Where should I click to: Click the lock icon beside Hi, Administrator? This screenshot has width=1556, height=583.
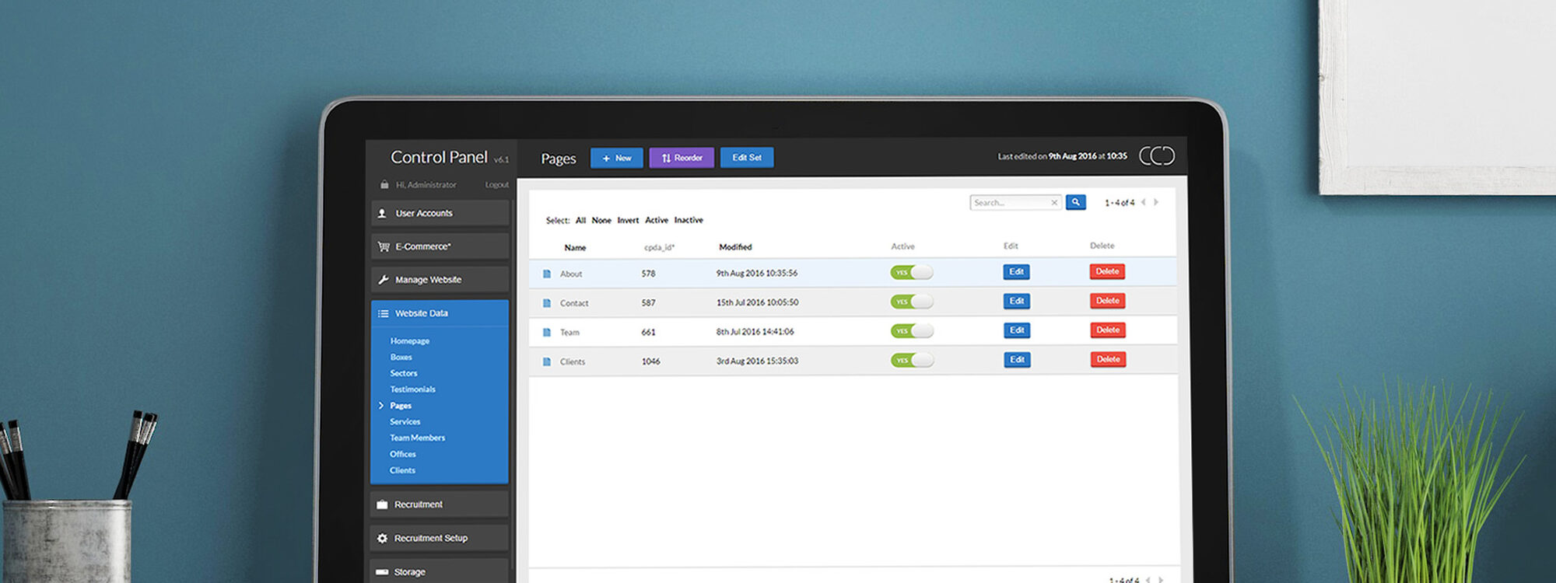384,184
